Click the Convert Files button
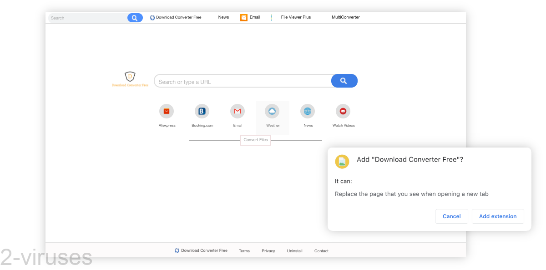Image resolution: width=546 pixels, height=270 pixels. (x=256, y=140)
